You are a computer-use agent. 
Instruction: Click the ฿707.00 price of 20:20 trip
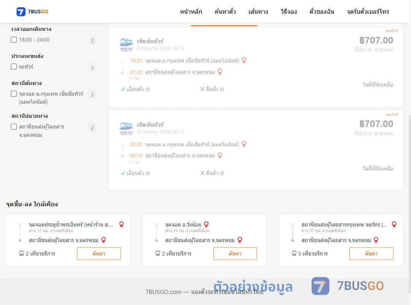tap(376, 124)
